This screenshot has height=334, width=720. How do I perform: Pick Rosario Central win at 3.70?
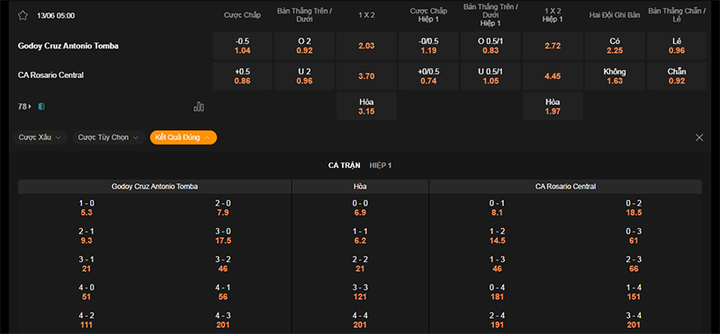[x=366, y=76]
